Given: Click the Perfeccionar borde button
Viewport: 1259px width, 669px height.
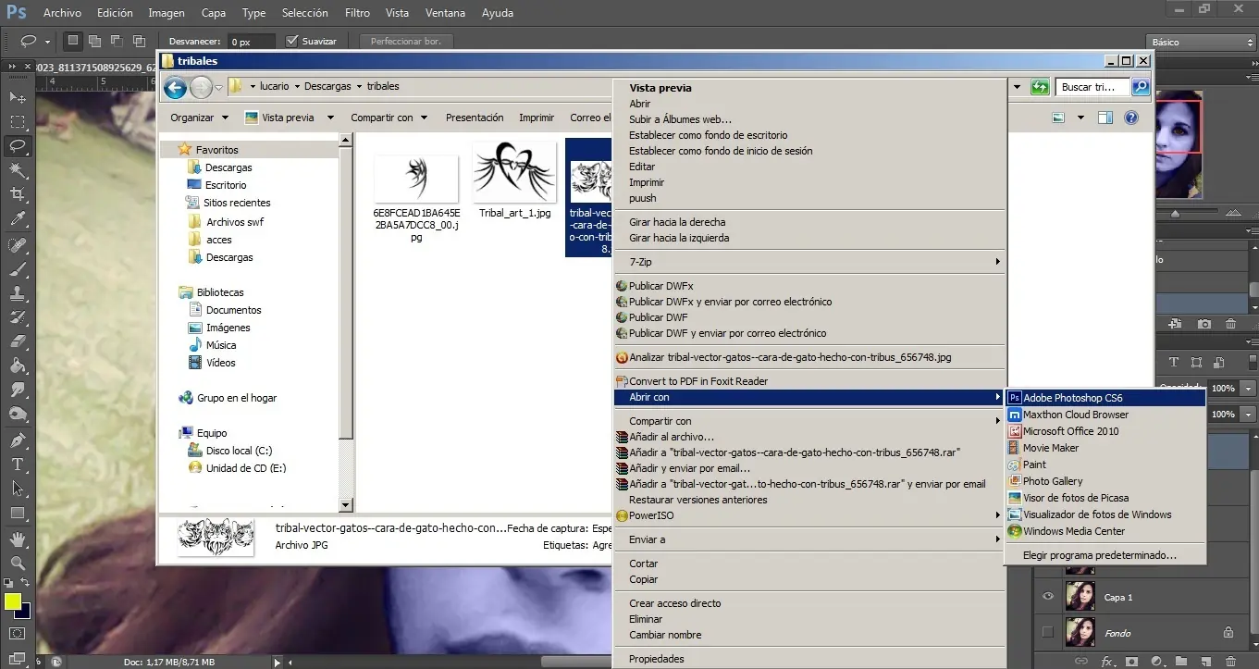Looking at the screenshot, I should click(406, 42).
